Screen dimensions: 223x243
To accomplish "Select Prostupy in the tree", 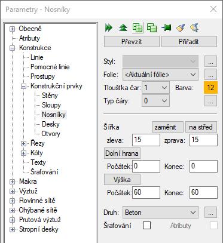I will (42, 76).
